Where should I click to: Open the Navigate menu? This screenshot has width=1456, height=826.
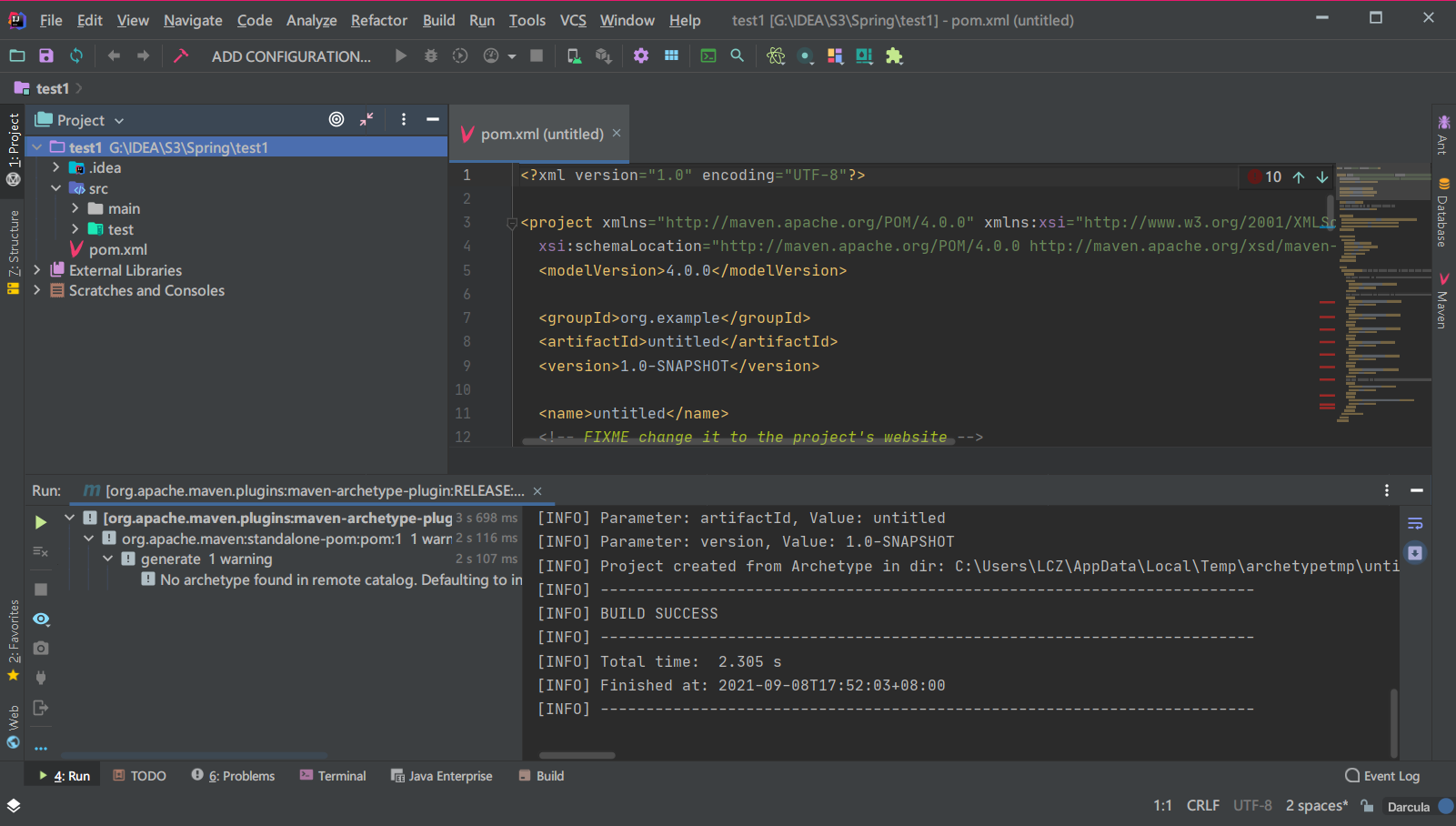(193, 20)
